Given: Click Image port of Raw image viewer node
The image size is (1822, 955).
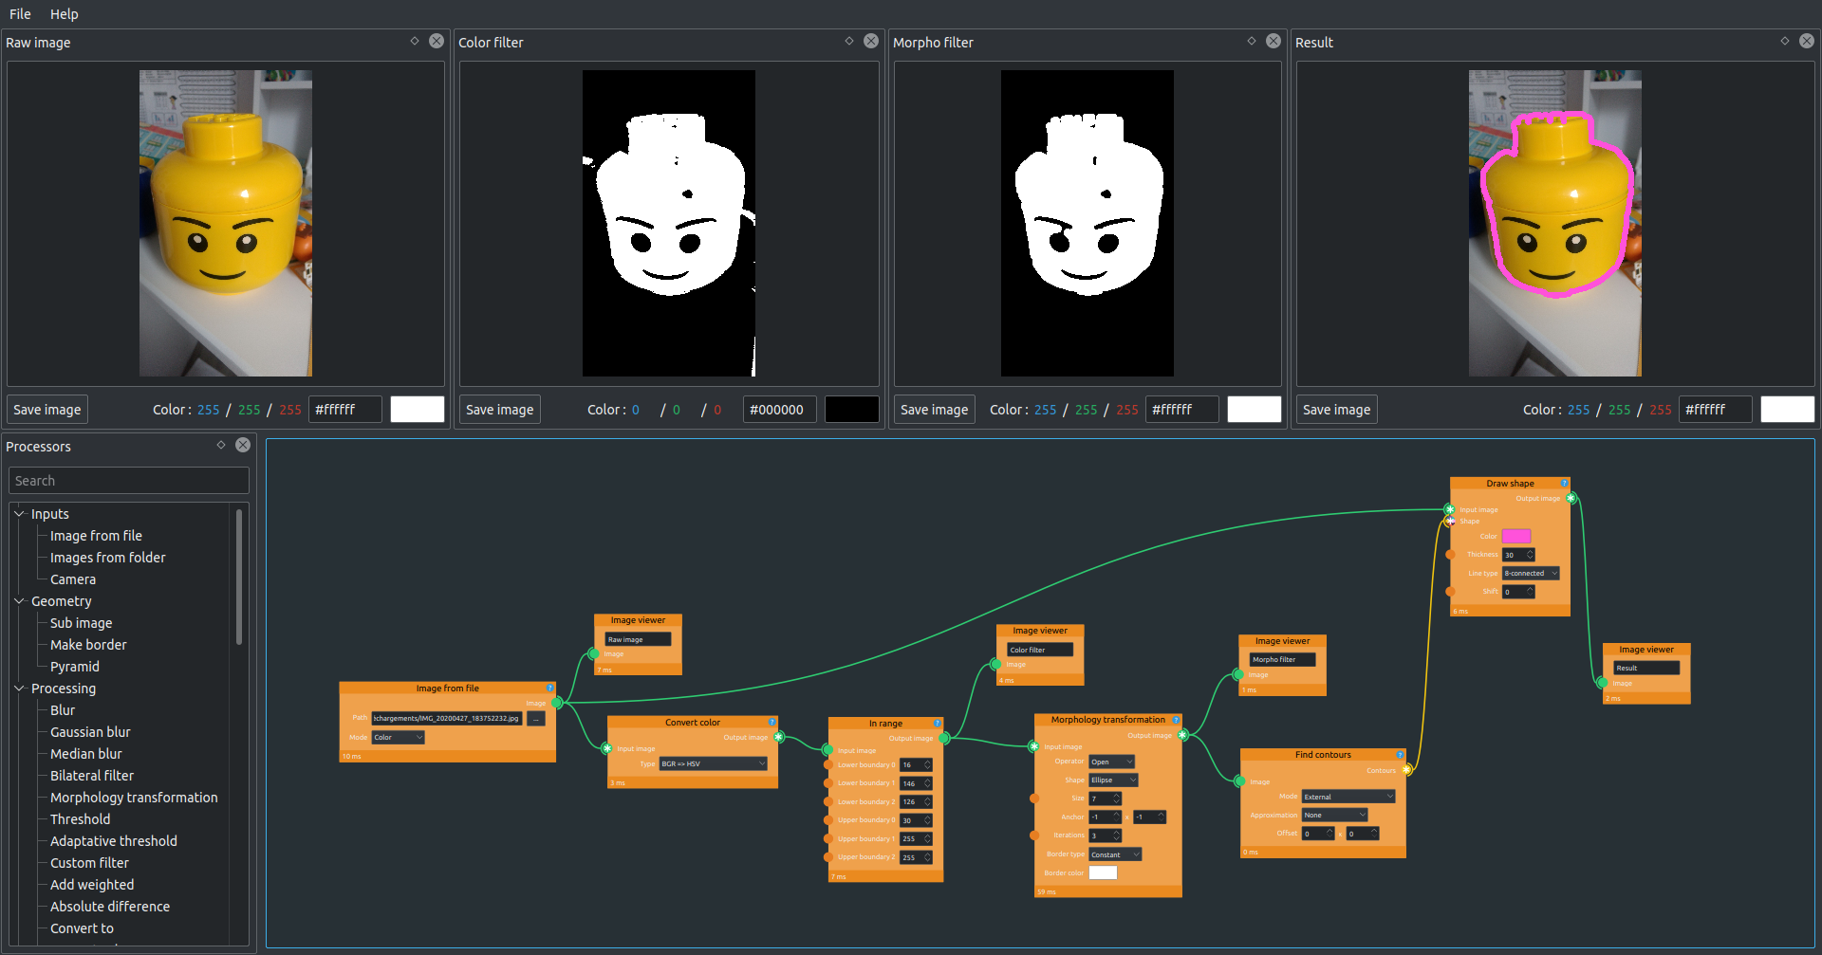Looking at the screenshot, I should pyautogui.click(x=594, y=654).
